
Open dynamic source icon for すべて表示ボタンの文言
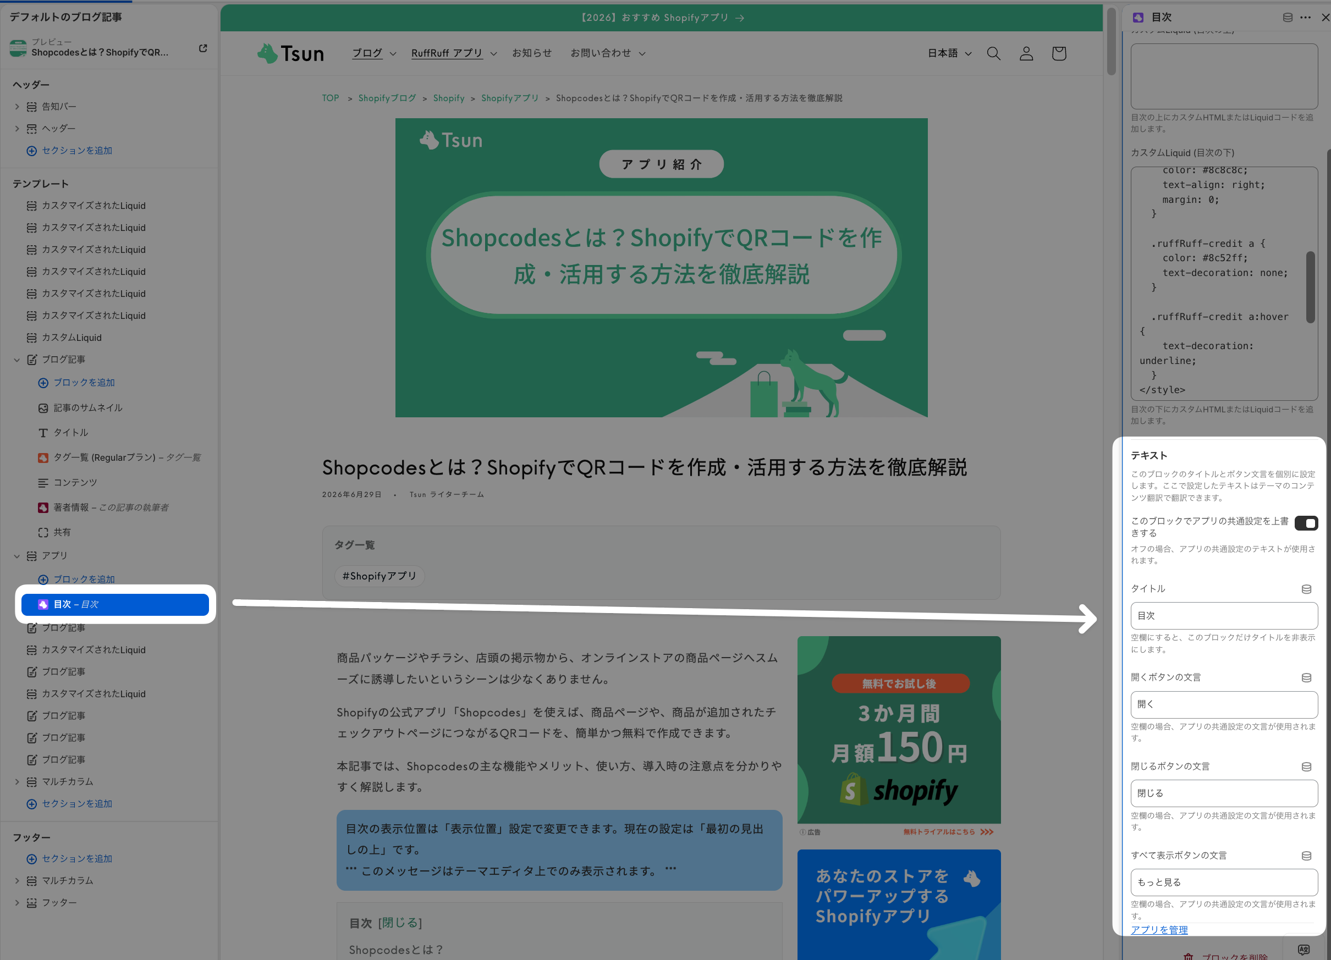click(x=1306, y=856)
